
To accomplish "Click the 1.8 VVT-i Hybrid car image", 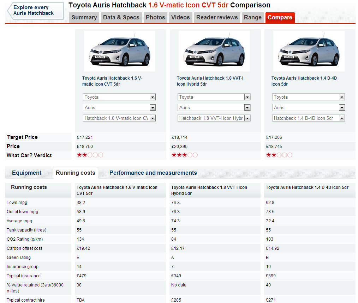I will pyautogui.click(x=214, y=51).
